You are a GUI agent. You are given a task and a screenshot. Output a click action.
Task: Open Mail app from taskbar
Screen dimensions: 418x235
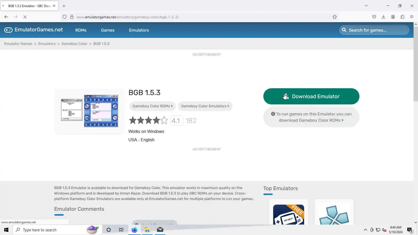point(160,230)
